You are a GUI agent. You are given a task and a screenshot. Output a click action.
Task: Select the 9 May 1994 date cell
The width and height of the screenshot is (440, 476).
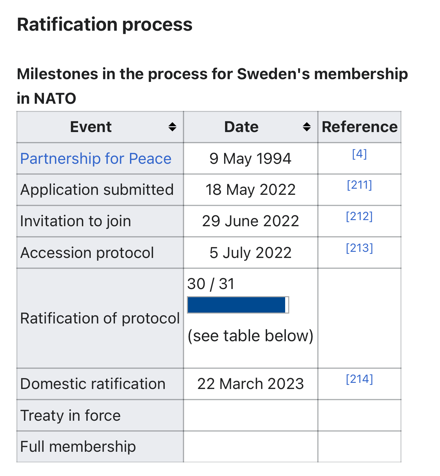[250, 159]
